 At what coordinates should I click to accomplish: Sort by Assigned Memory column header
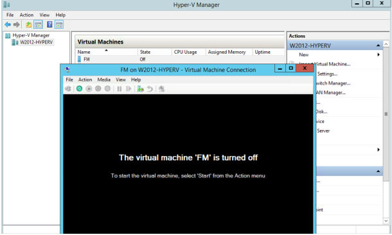(229, 52)
